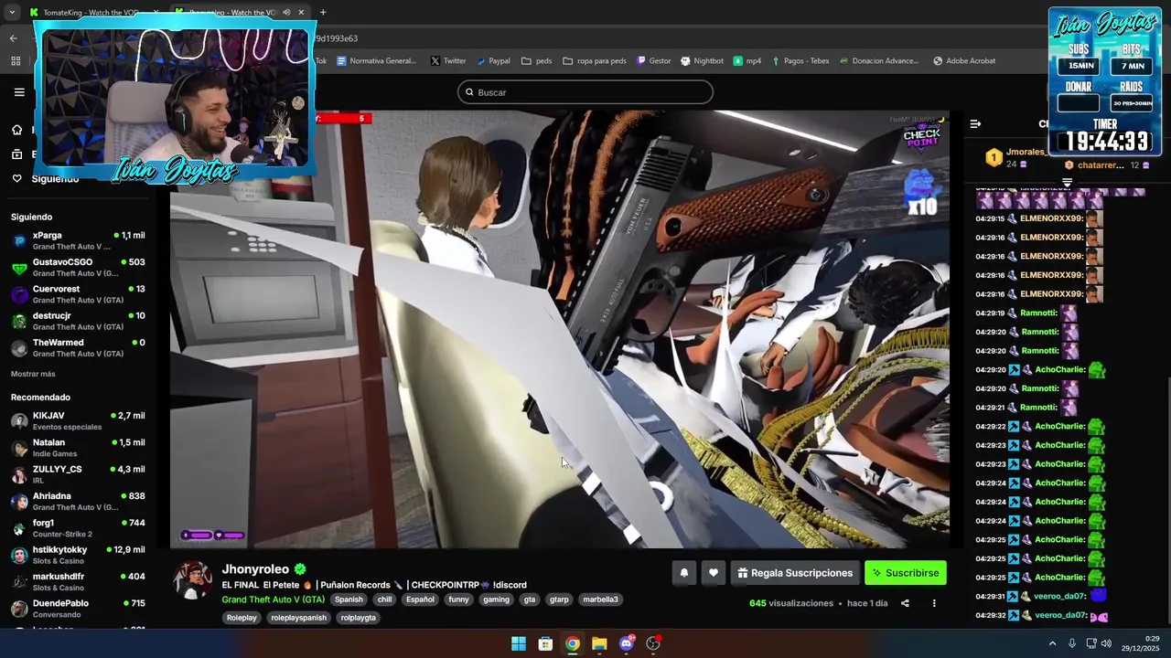Open the three-dot VOD options menu
The image size is (1171, 658).
tap(934, 603)
